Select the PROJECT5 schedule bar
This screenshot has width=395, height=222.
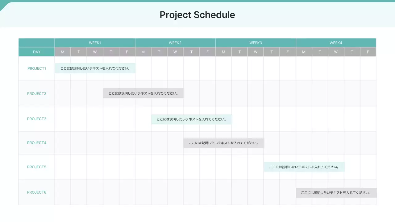click(x=304, y=167)
